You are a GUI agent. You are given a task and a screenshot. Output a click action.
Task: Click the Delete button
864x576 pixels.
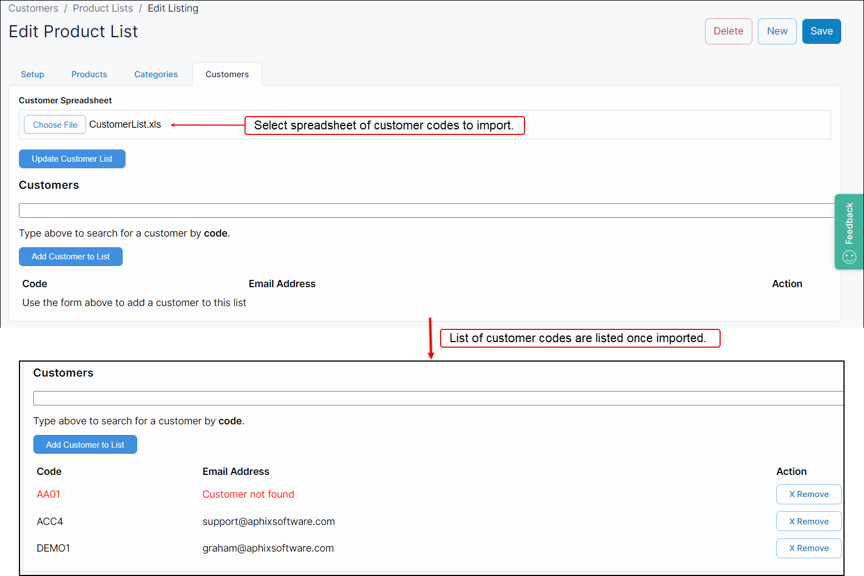(x=728, y=31)
